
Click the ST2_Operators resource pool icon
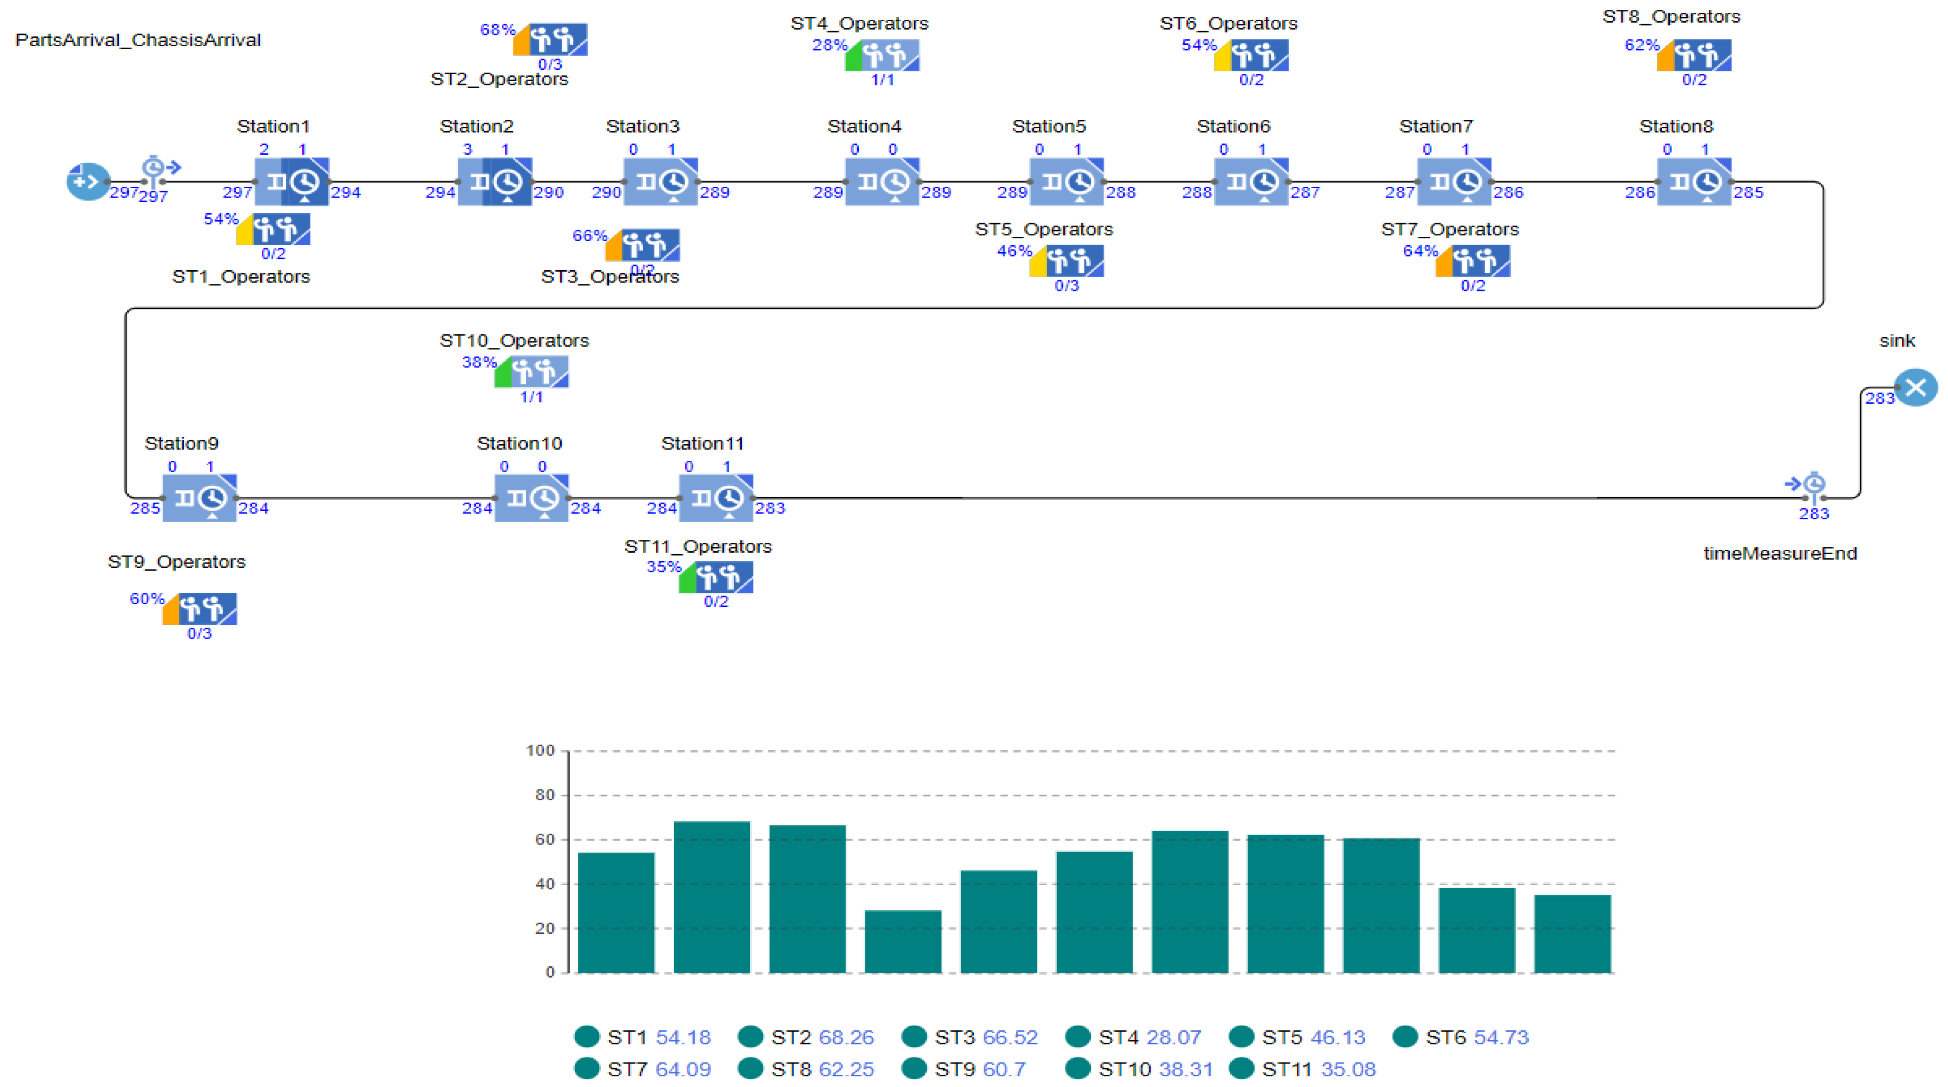click(557, 39)
